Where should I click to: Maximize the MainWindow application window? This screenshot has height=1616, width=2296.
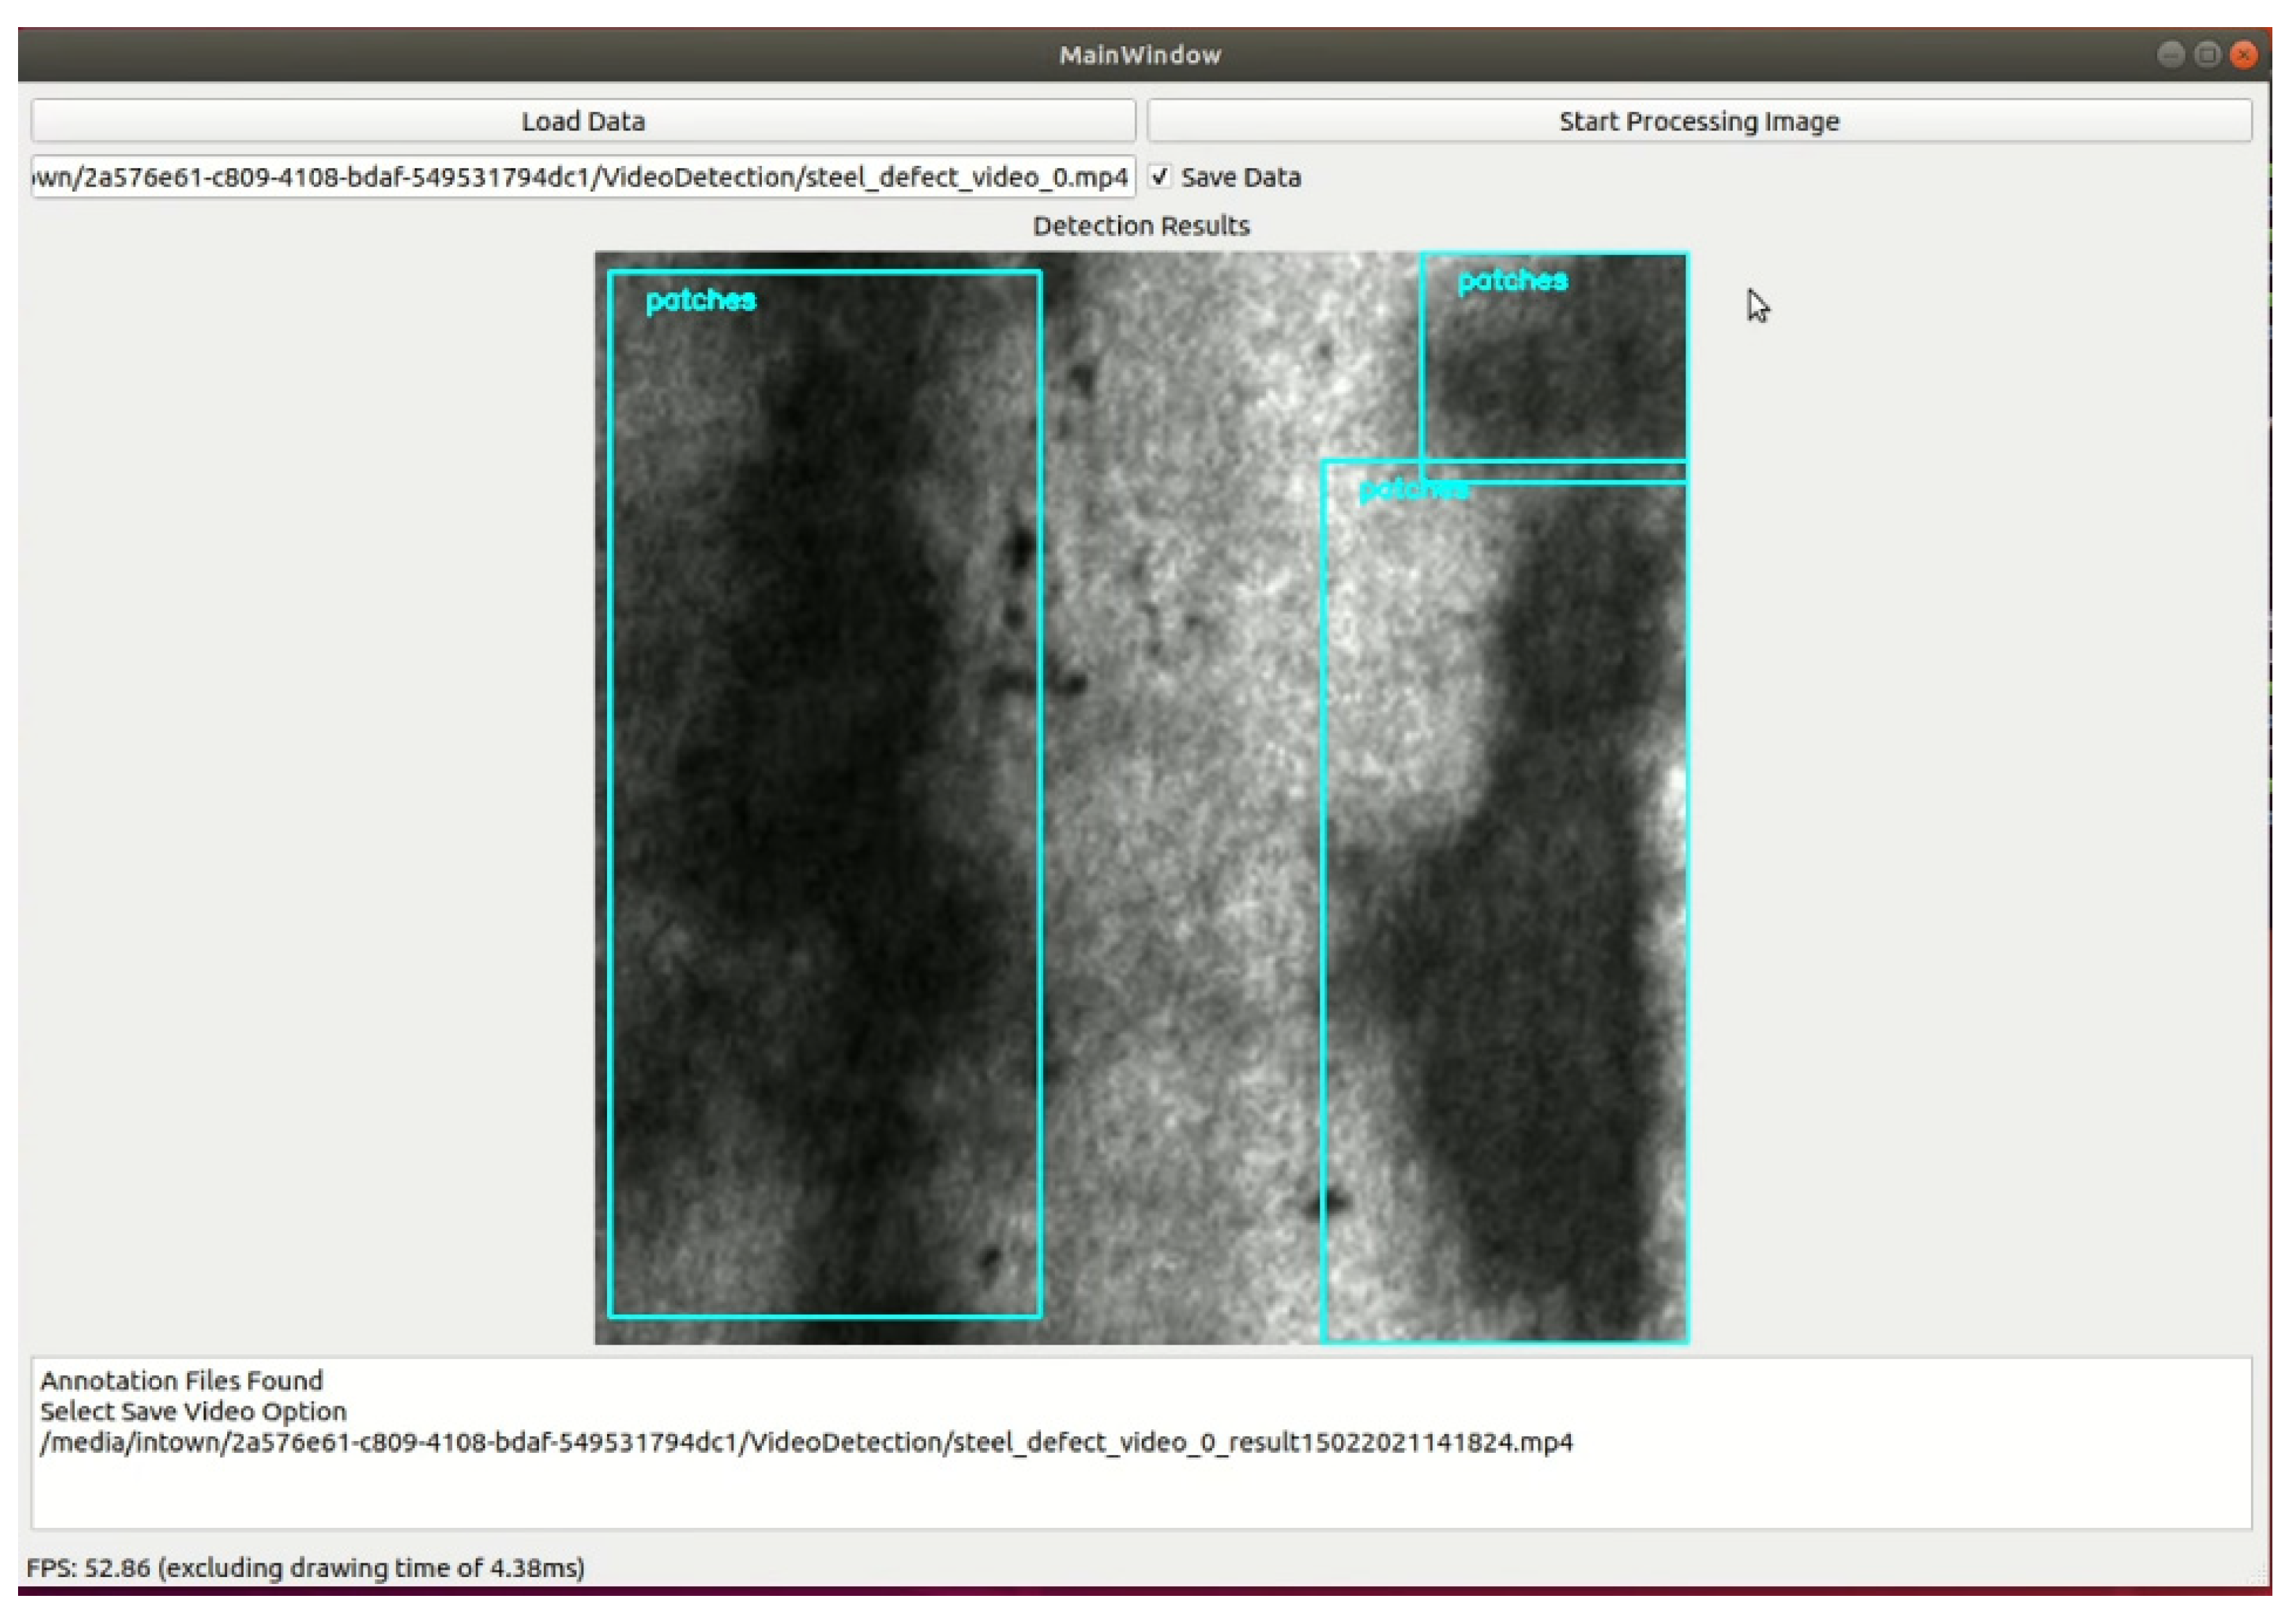tap(2207, 54)
